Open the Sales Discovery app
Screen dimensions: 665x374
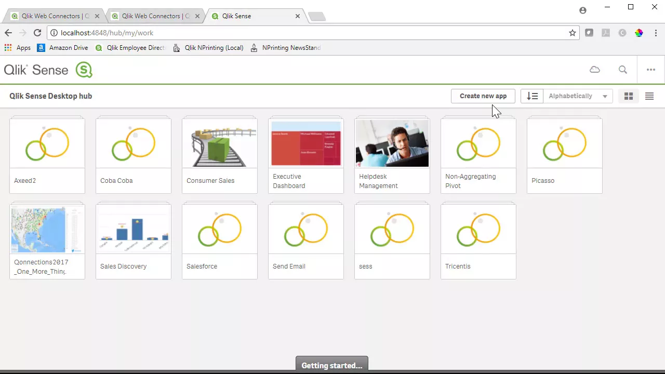[134, 242]
